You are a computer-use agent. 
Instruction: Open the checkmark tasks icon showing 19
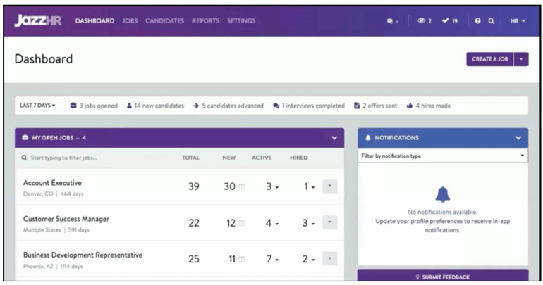pyautogui.click(x=449, y=21)
